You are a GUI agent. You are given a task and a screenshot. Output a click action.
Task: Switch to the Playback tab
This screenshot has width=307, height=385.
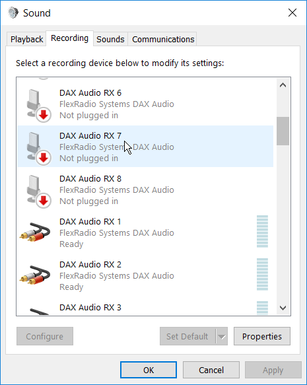pos(26,39)
